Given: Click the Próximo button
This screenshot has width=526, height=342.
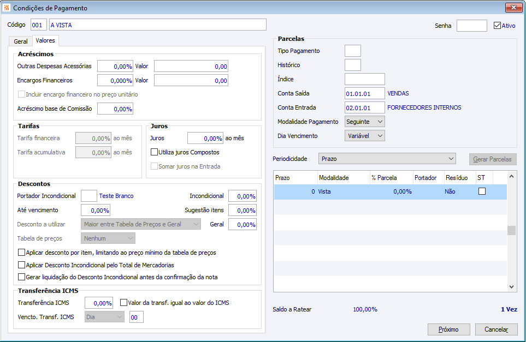Looking at the screenshot, I should 449,329.
